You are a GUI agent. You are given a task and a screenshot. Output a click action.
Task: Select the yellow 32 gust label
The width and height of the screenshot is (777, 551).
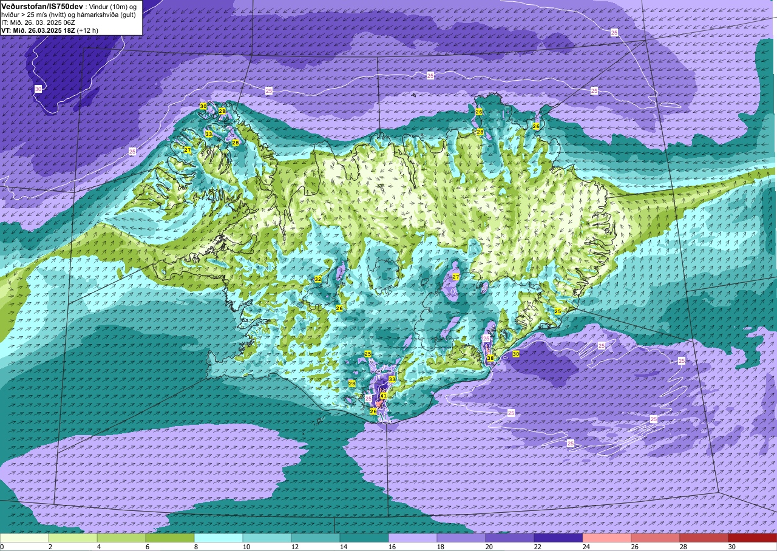coord(317,279)
